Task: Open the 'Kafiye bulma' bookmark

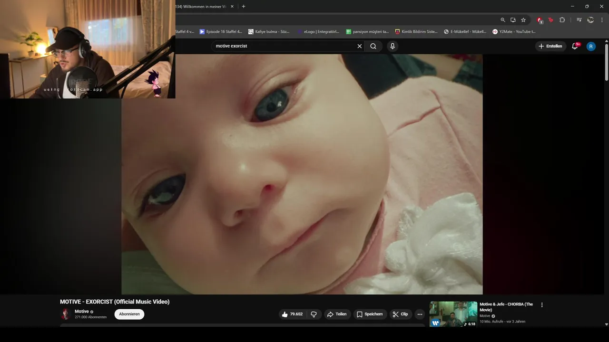Action: [x=269, y=32]
